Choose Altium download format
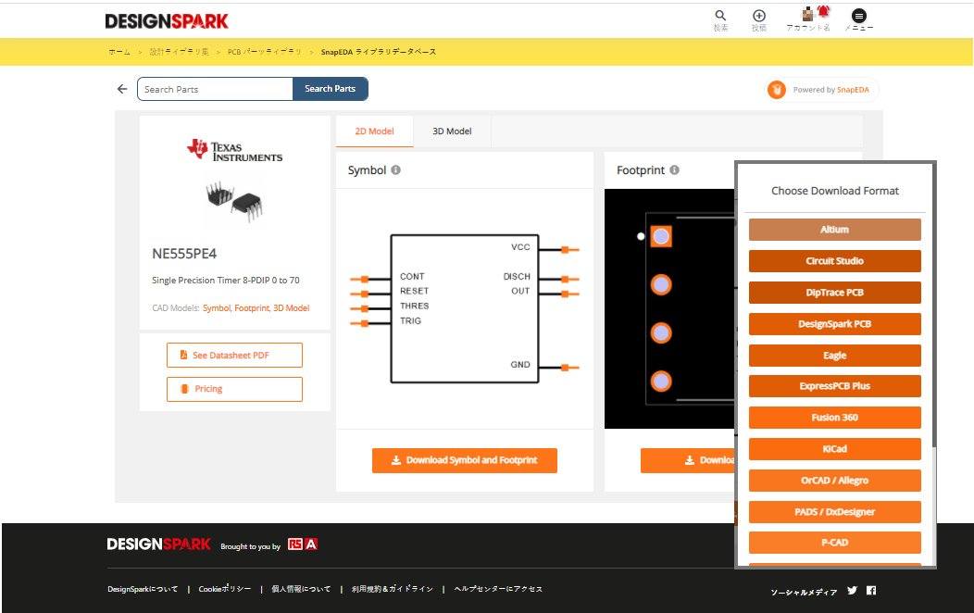This screenshot has width=974, height=613. pos(834,229)
